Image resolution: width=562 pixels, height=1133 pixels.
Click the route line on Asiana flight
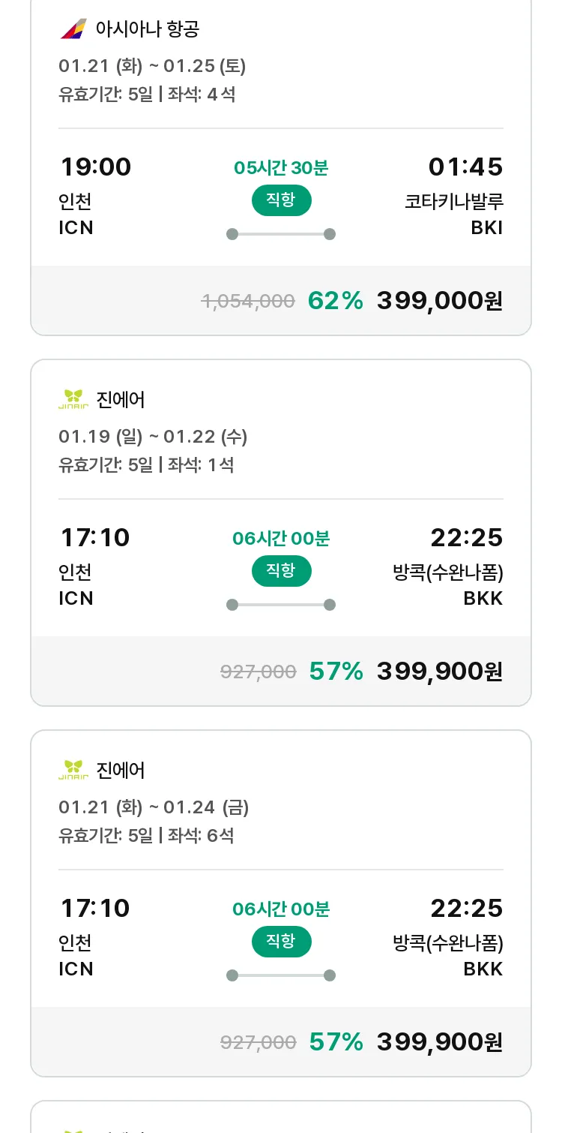click(281, 234)
